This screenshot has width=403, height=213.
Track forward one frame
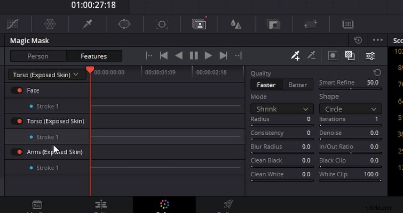[x=223, y=55]
